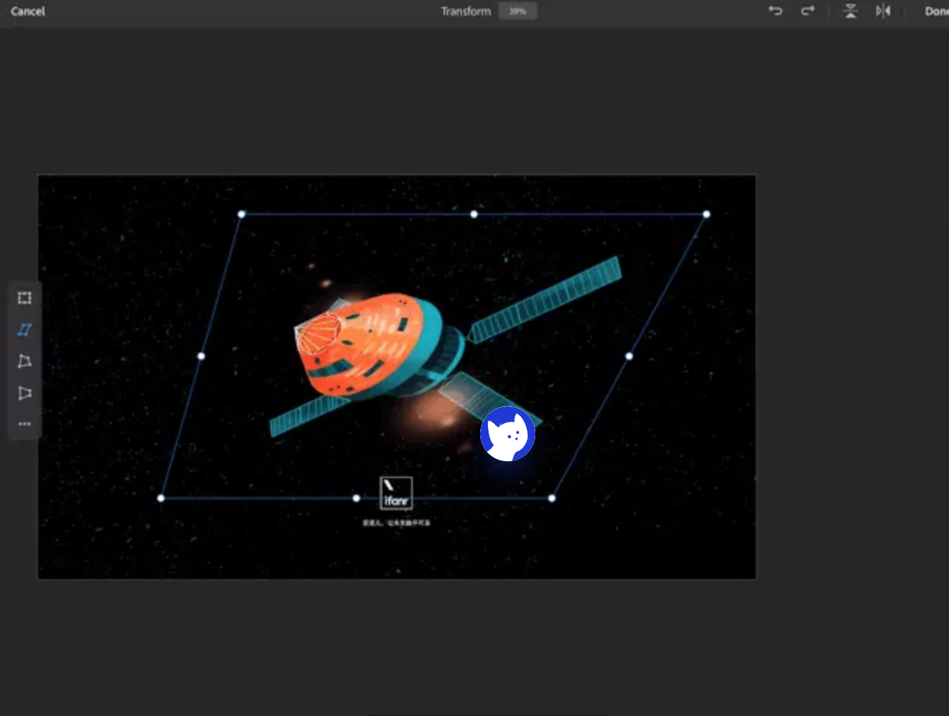Open the 39% zoom level field
Viewport: 949px width, 716px height.
[x=518, y=11]
